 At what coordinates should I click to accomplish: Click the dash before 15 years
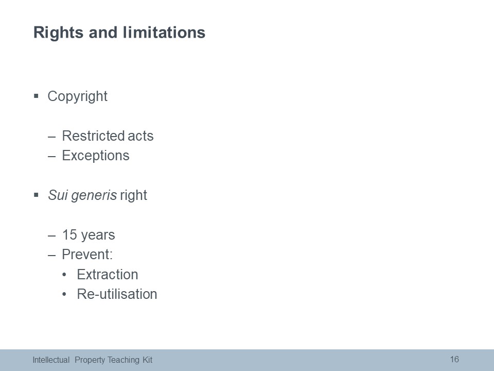[51, 237]
